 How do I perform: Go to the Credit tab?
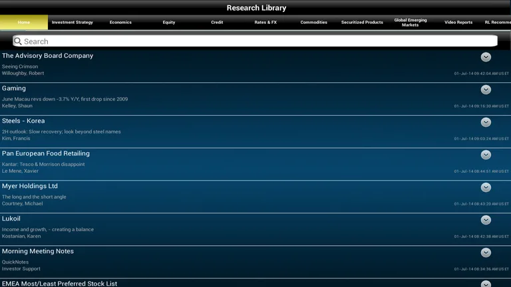[x=217, y=22]
